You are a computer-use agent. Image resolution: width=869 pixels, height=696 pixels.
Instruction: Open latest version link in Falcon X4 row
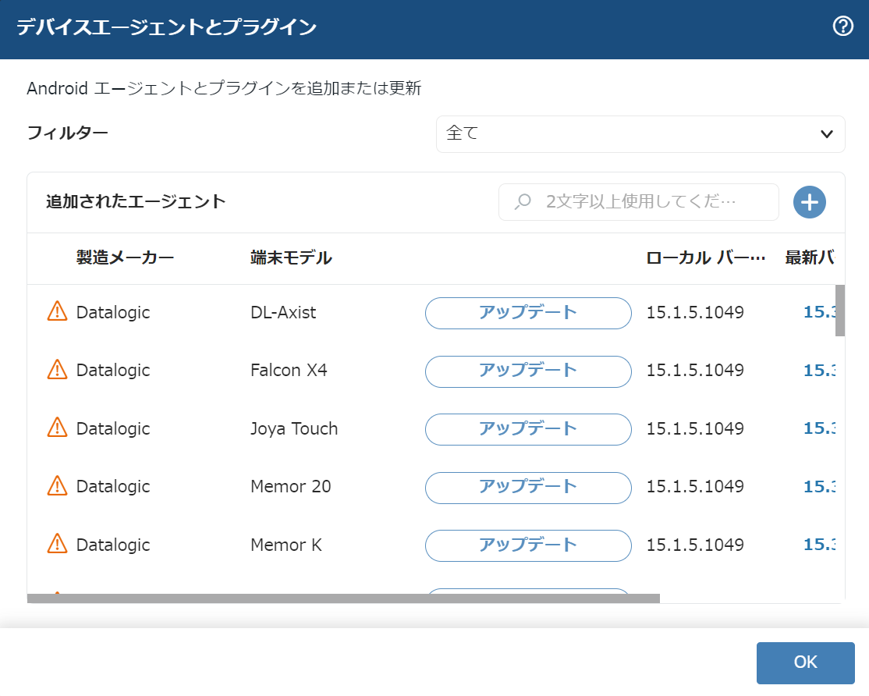tap(819, 370)
